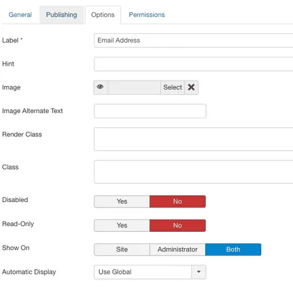Switch to the General tab
293x288 pixels.
coord(20,15)
